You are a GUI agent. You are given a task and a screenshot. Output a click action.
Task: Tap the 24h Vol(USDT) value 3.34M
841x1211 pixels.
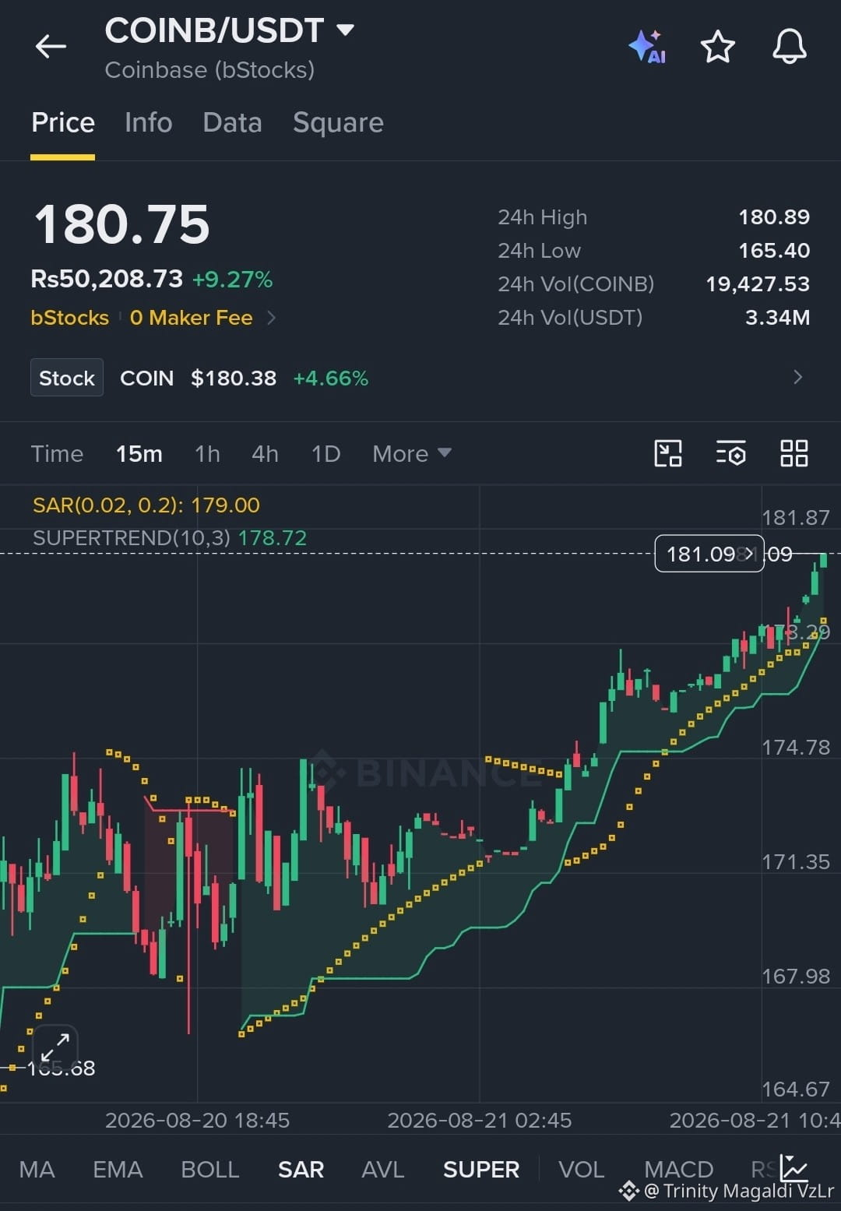[x=777, y=318]
